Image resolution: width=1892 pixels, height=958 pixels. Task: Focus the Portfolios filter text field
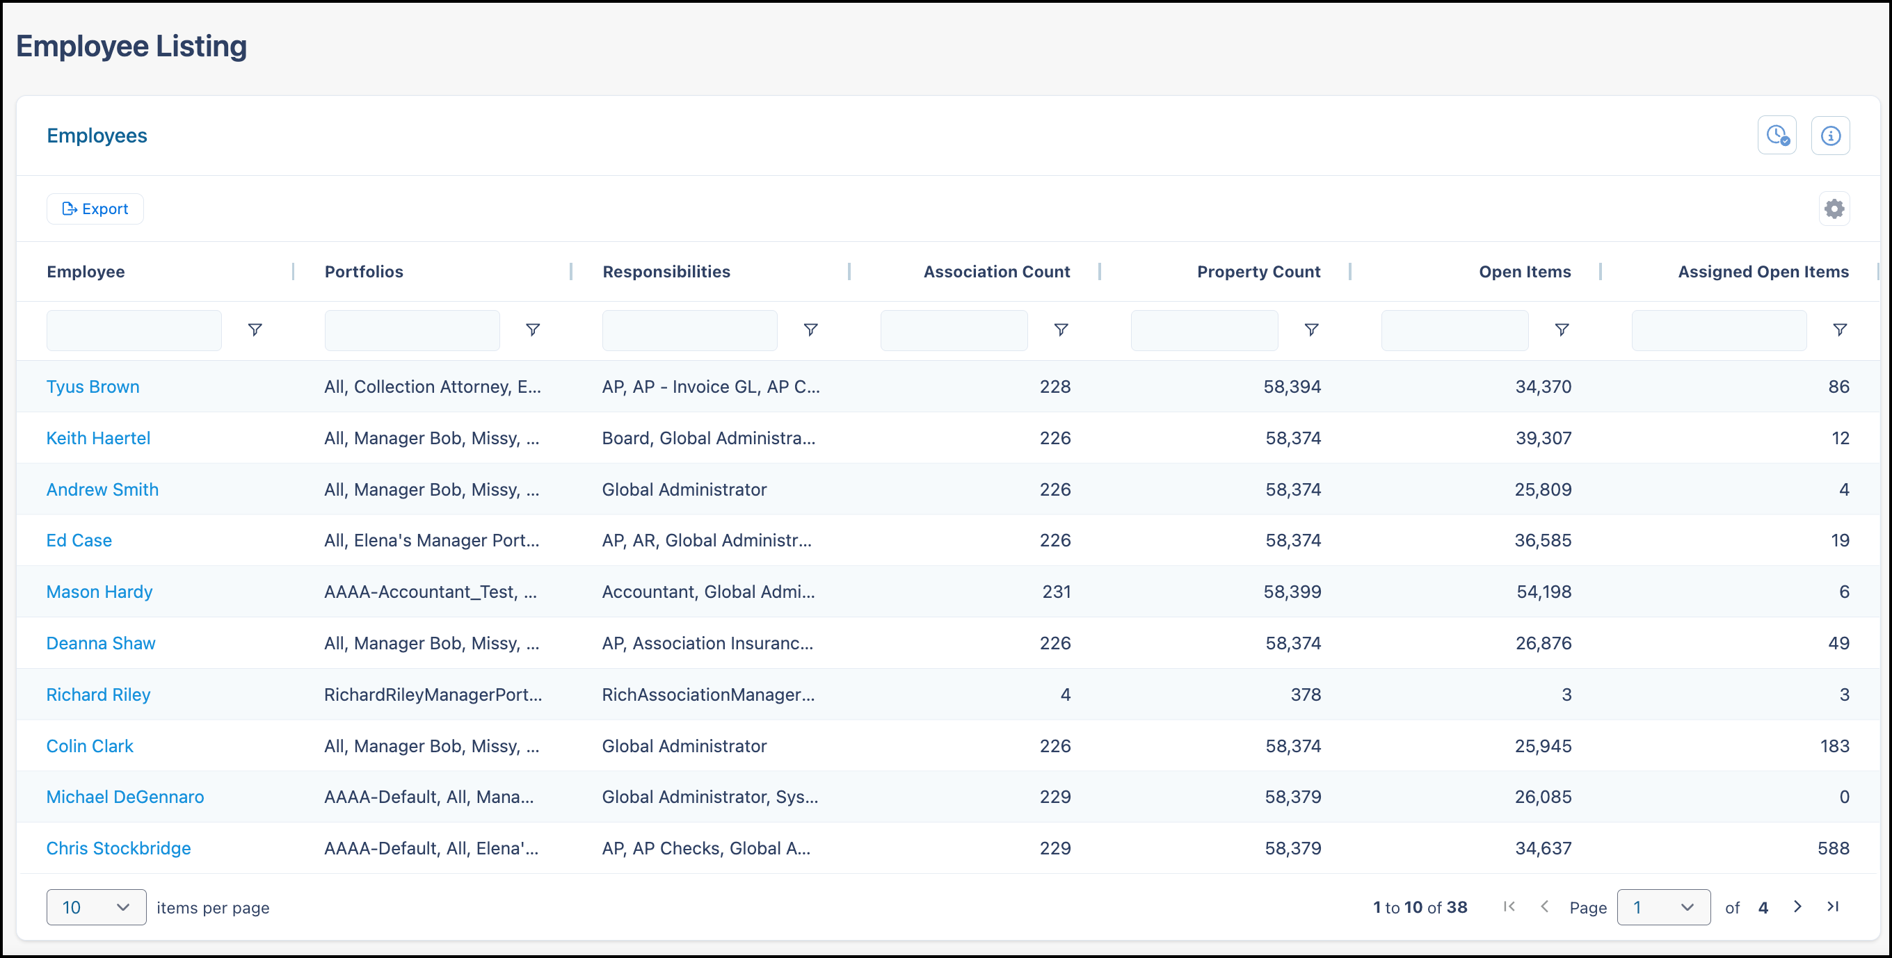[x=412, y=330]
